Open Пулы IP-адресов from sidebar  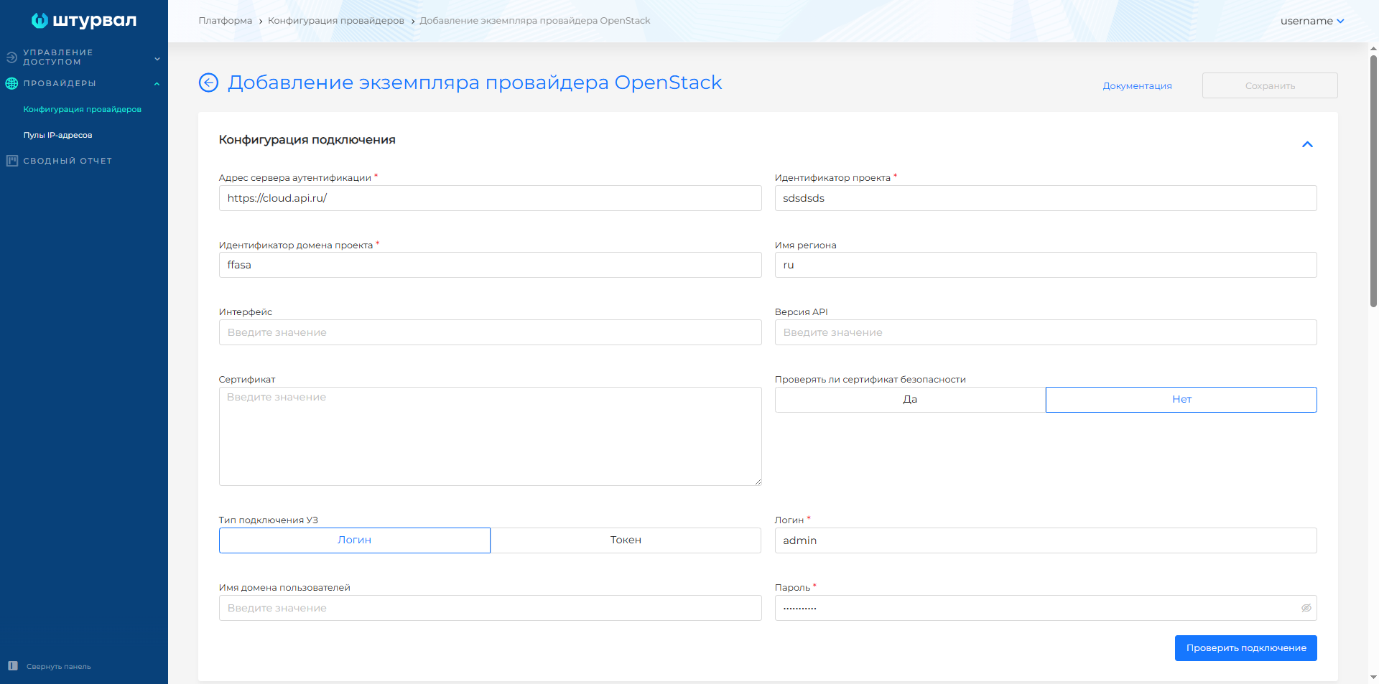pyautogui.click(x=57, y=134)
